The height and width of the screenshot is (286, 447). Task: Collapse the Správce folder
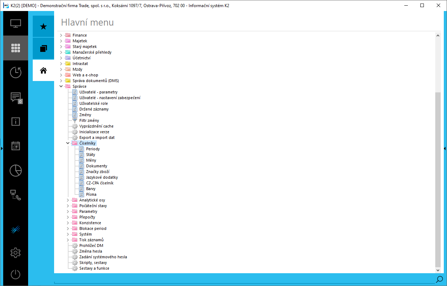click(x=61, y=86)
